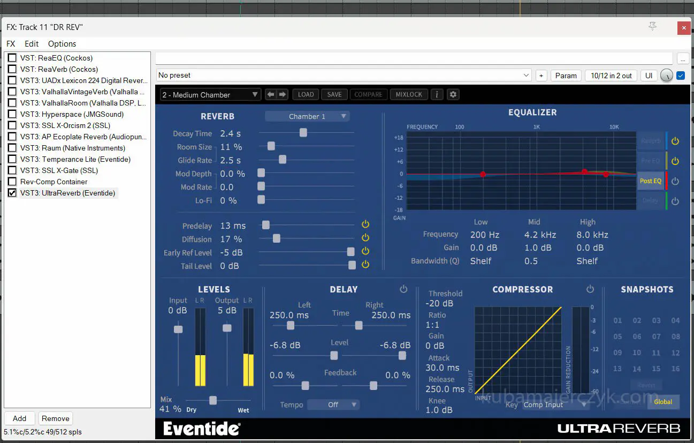The height and width of the screenshot is (443, 694).
Task: Pin the FX window with pushpin icon
Action: coord(652,26)
